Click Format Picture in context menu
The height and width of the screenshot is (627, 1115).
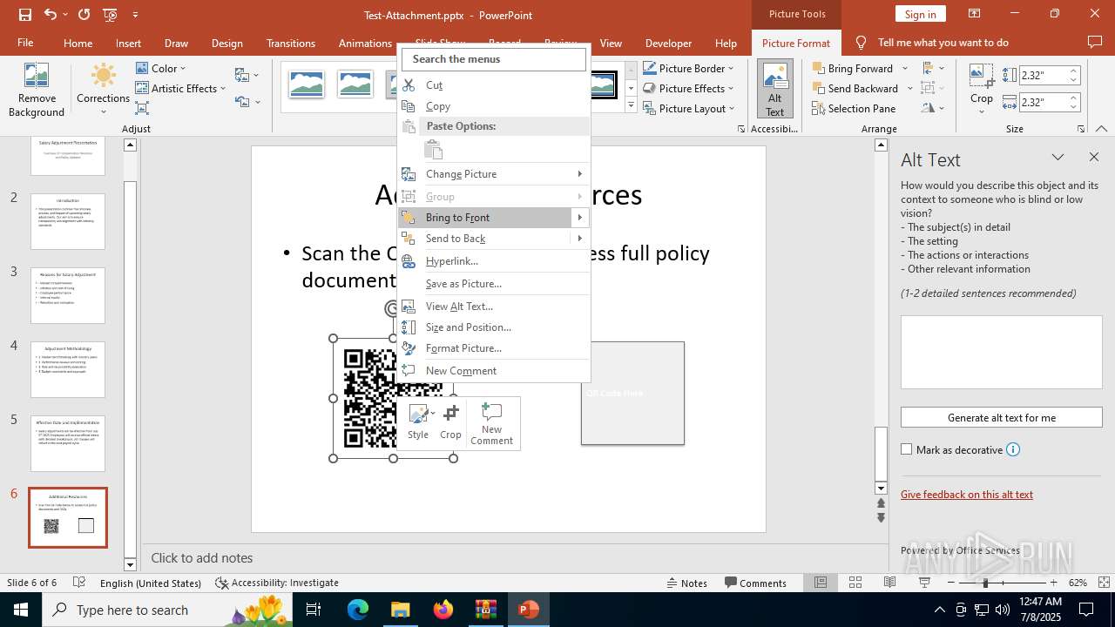pyautogui.click(x=494, y=347)
